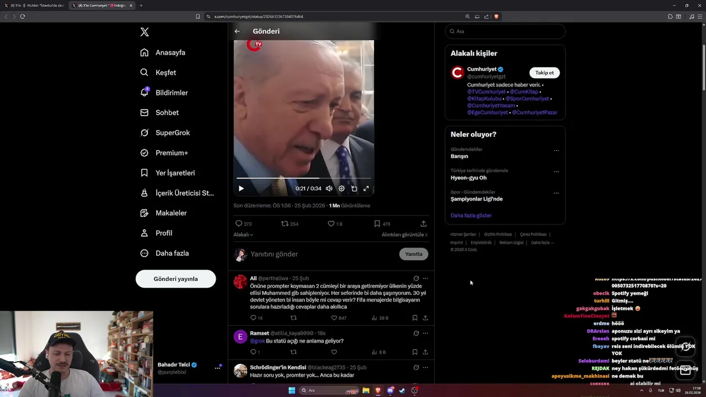The width and height of the screenshot is (706, 397).
Task: Open more options for Hyeon-gyu Oh trend
Action: point(557,171)
